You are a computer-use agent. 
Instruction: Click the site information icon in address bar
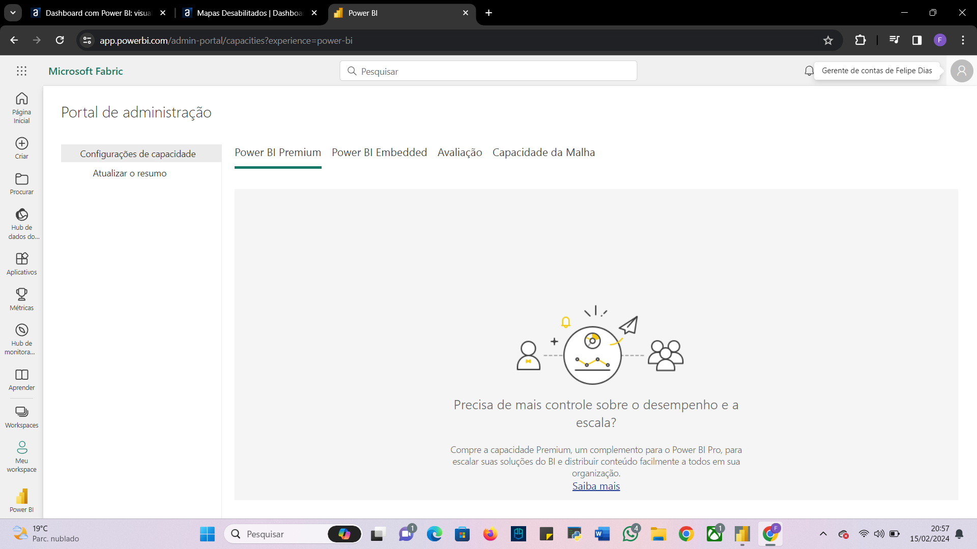pyautogui.click(x=87, y=40)
